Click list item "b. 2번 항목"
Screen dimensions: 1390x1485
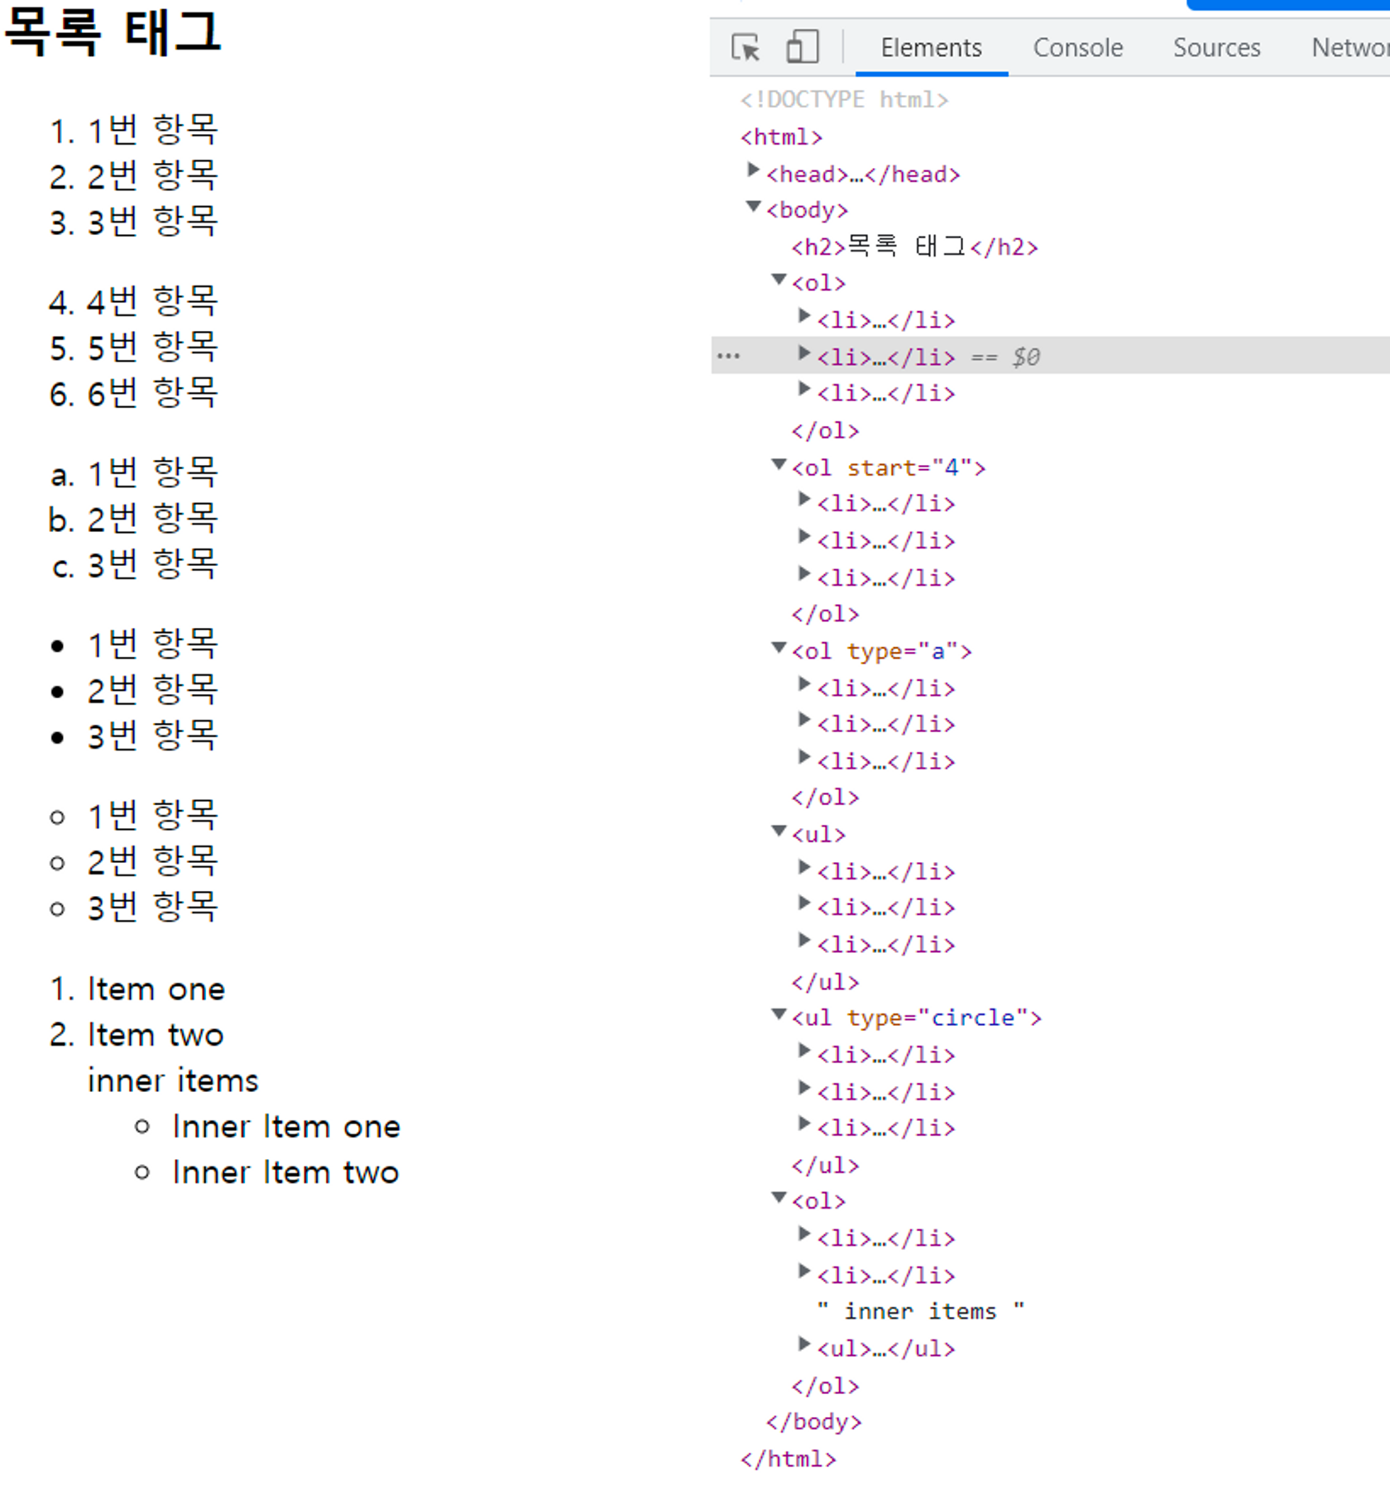pyautogui.click(x=132, y=519)
